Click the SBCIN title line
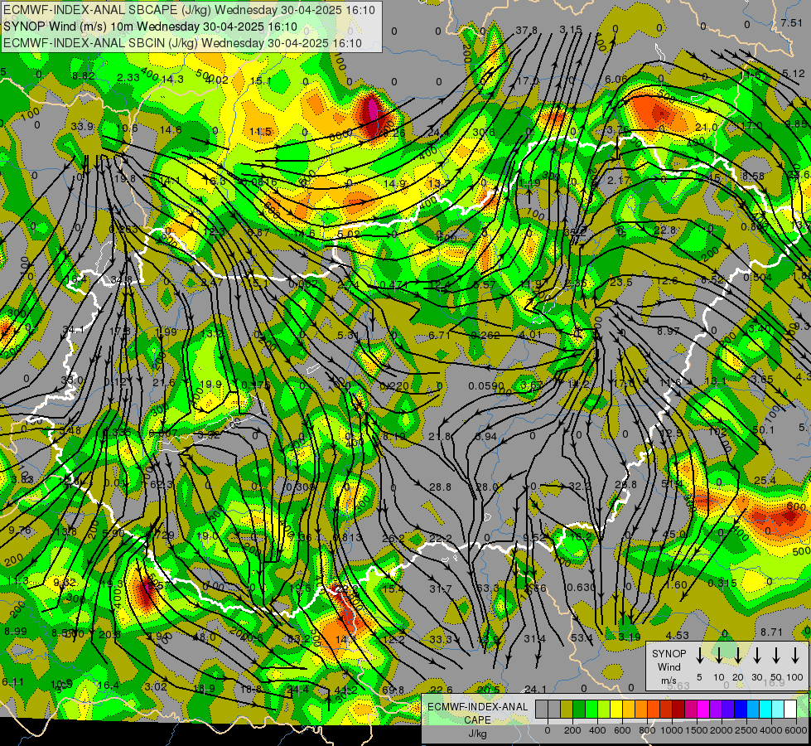The height and width of the screenshot is (746, 811). 182,43
